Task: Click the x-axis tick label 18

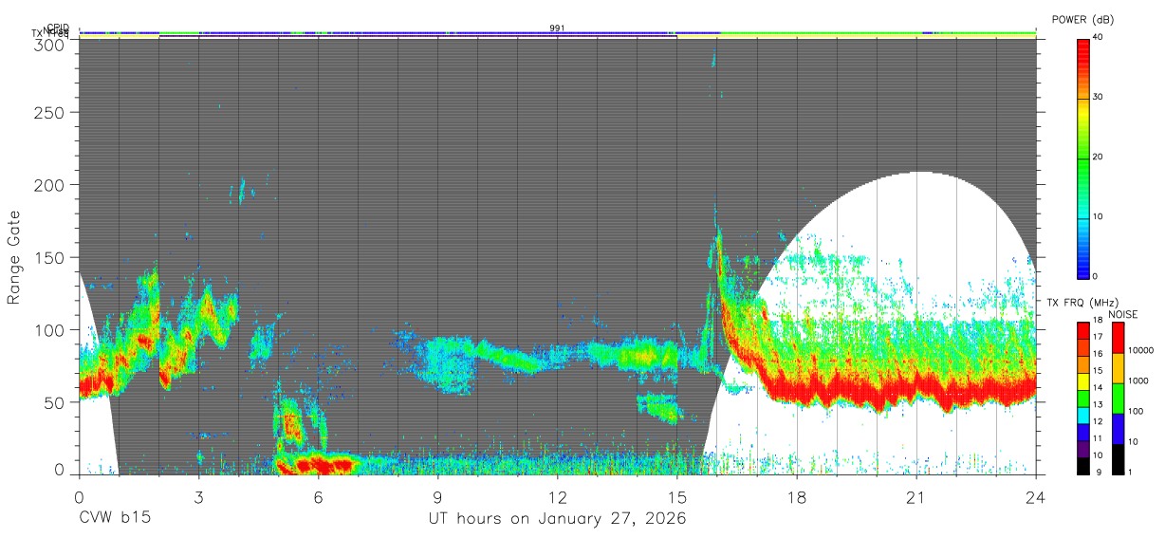Action: coord(797,496)
